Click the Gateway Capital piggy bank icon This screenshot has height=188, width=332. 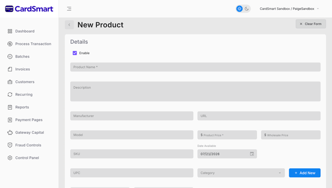click(10, 132)
